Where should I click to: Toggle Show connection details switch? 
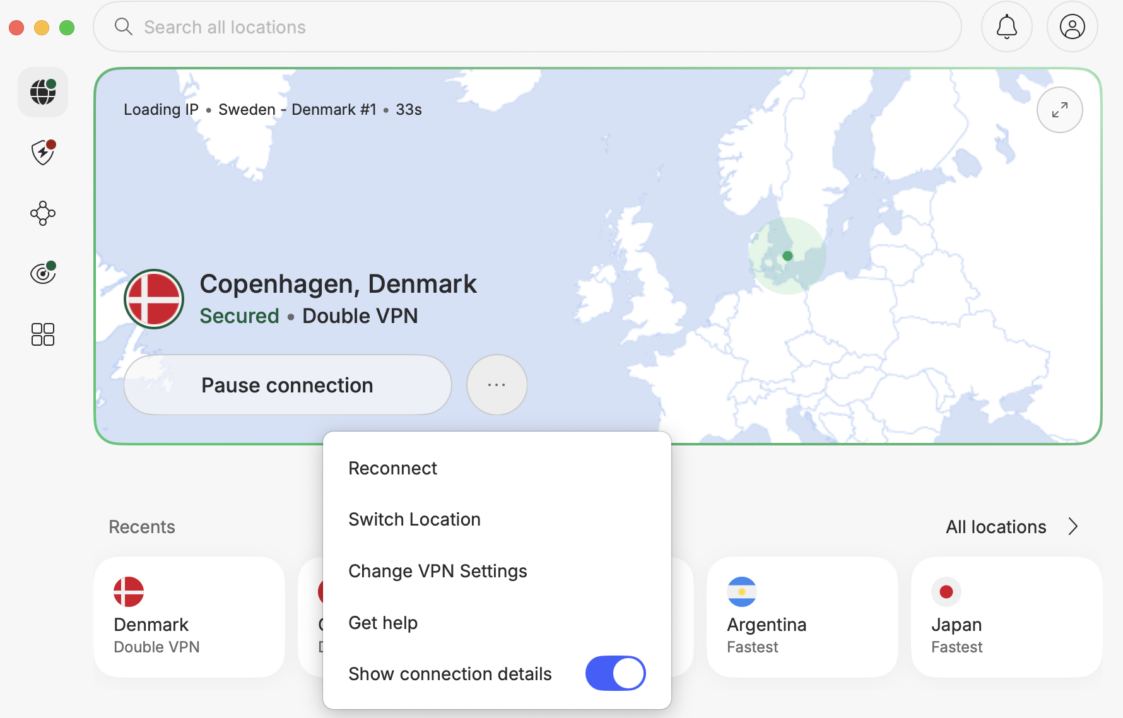[x=616, y=673]
